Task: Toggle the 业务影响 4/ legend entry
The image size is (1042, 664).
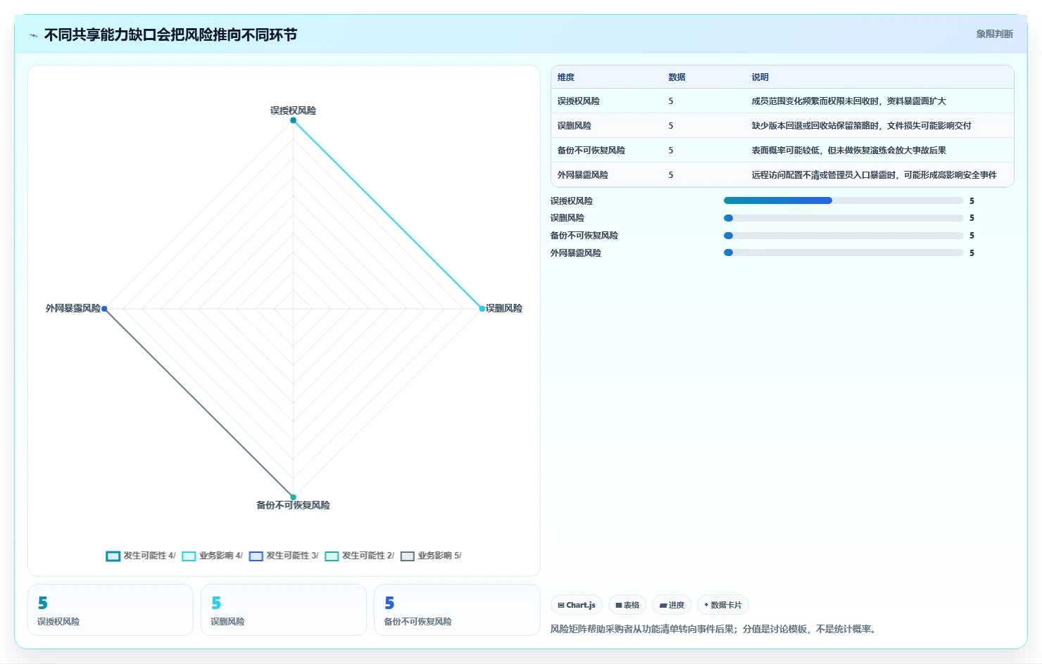Action: (213, 556)
